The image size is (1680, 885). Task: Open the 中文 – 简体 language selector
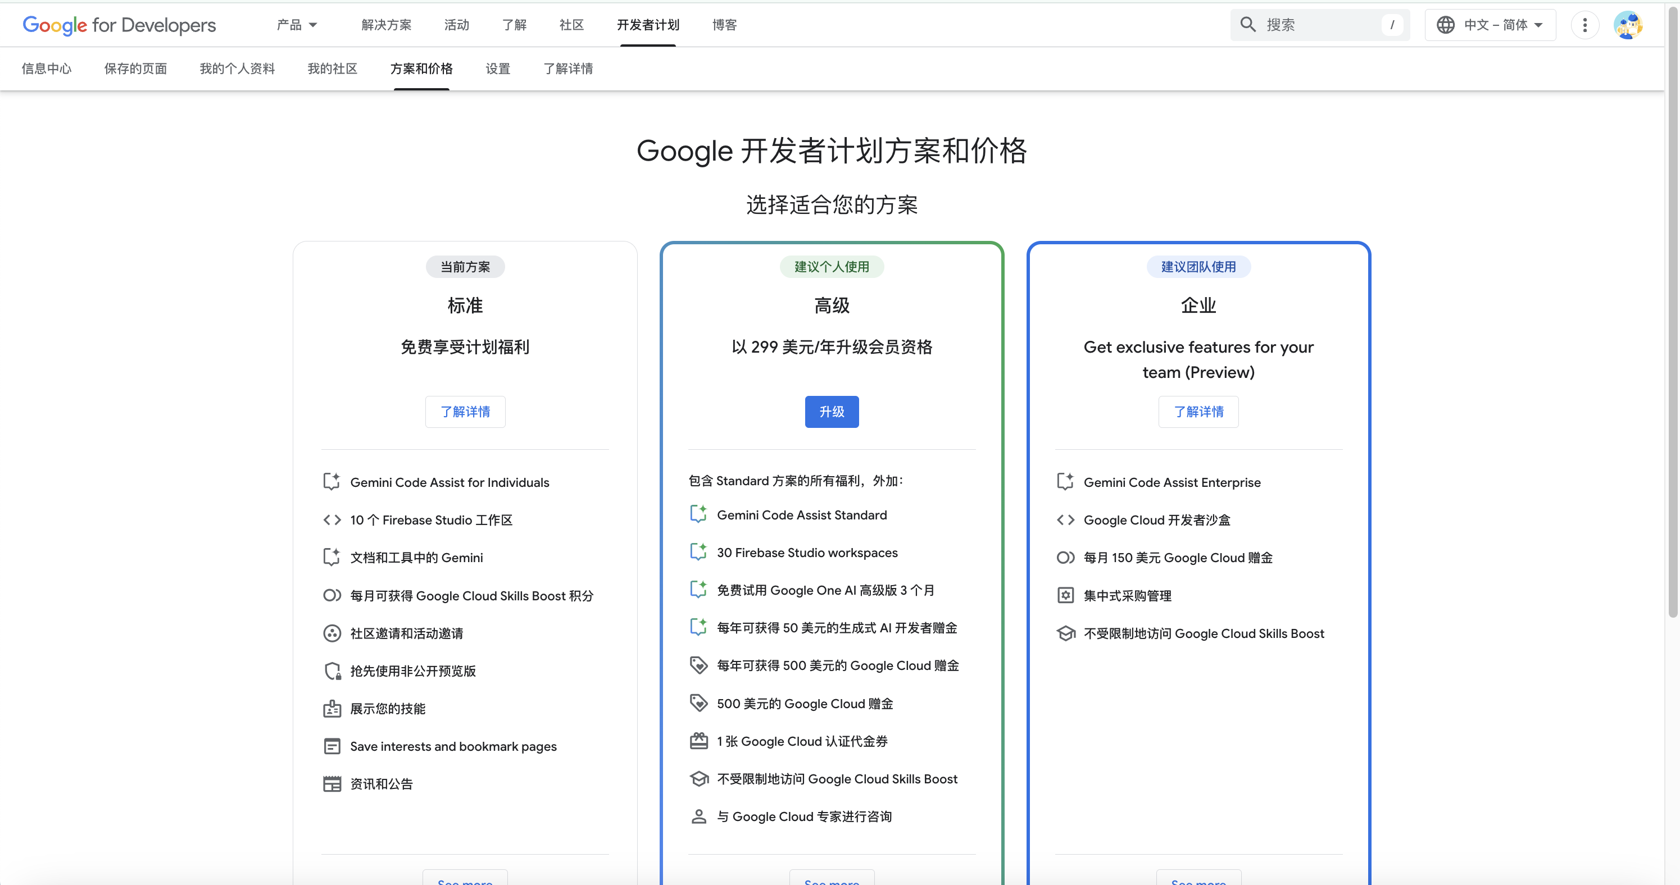(x=1490, y=25)
